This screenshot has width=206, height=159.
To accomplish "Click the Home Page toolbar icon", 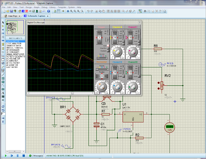I will 20,11.
